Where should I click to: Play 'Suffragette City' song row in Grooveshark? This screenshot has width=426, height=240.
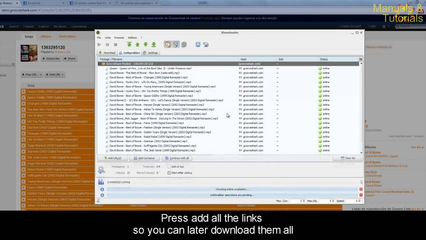click(23, 175)
